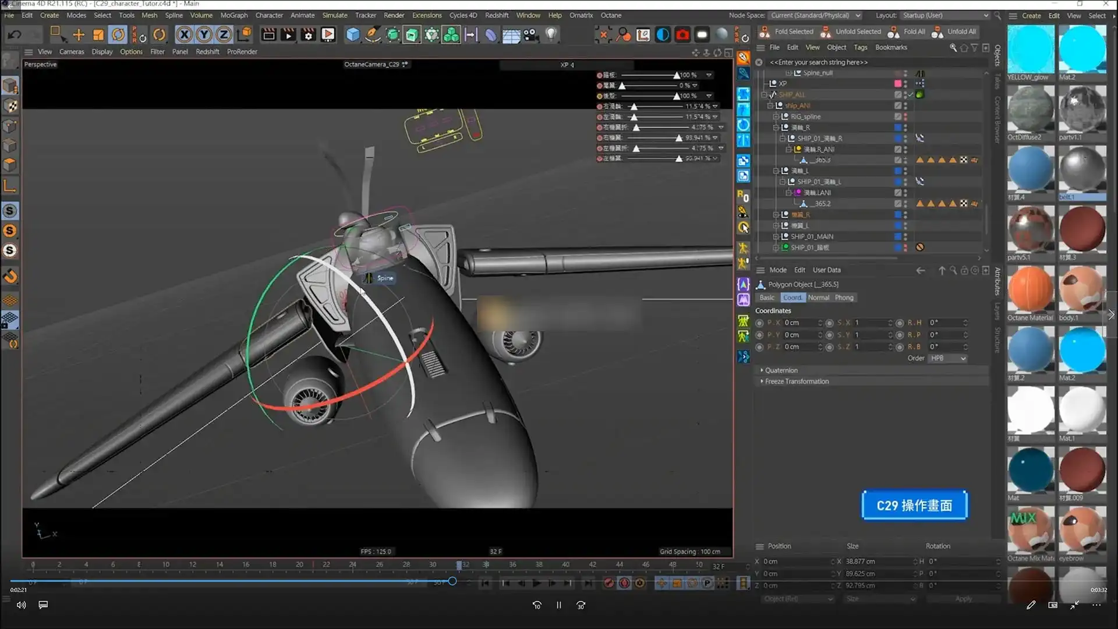Image resolution: width=1118 pixels, height=629 pixels.
Task: Select the Move tool in the toolbar
Action: (x=78, y=34)
